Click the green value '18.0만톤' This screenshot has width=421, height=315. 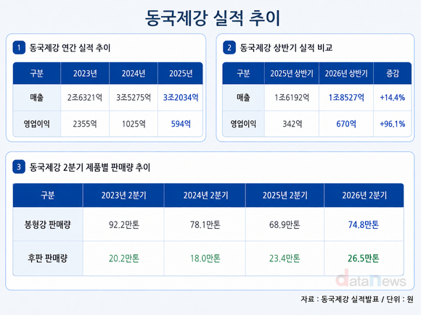pyautogui.click(x=205, y=259)
